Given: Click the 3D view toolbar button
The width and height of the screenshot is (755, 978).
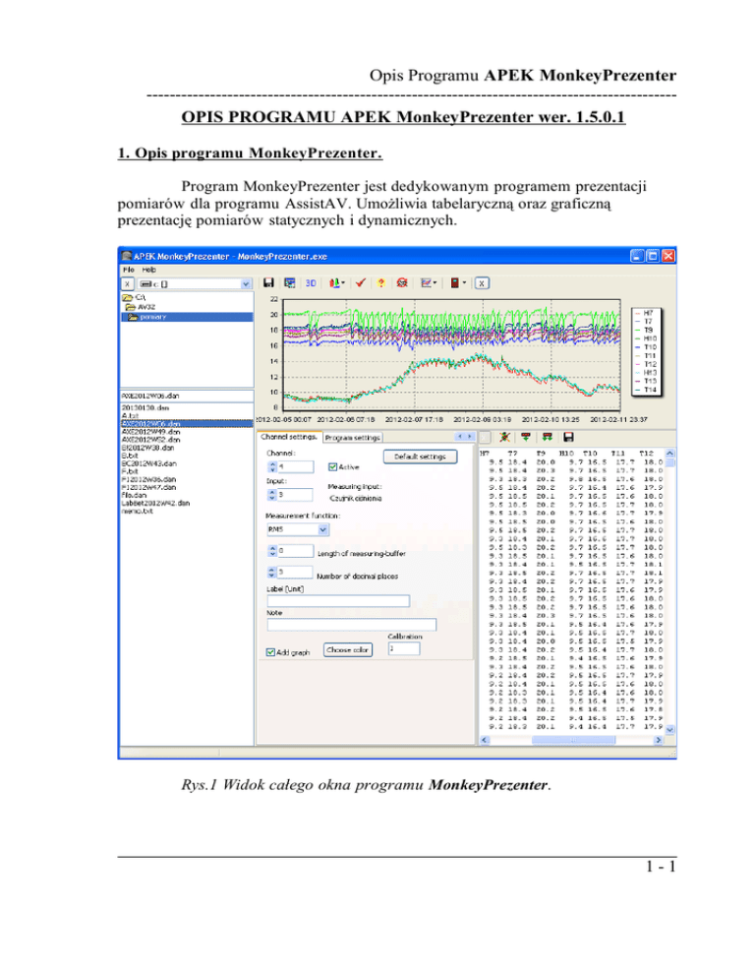Looking at the screenshot, I should pos(311,283).
